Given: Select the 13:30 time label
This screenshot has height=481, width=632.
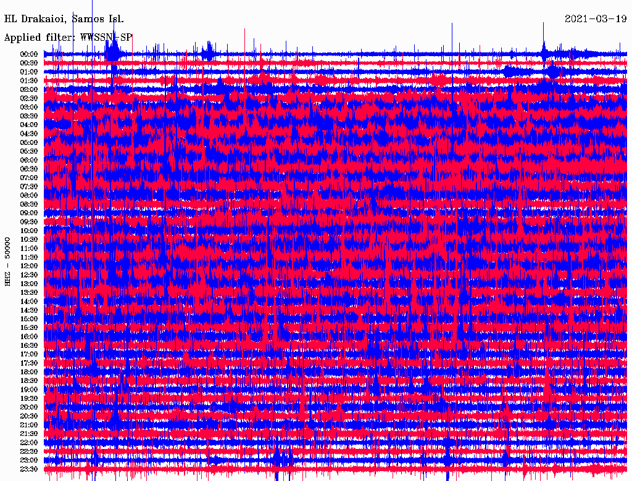Looking at the screenshot, I should (x=29, y=292).
